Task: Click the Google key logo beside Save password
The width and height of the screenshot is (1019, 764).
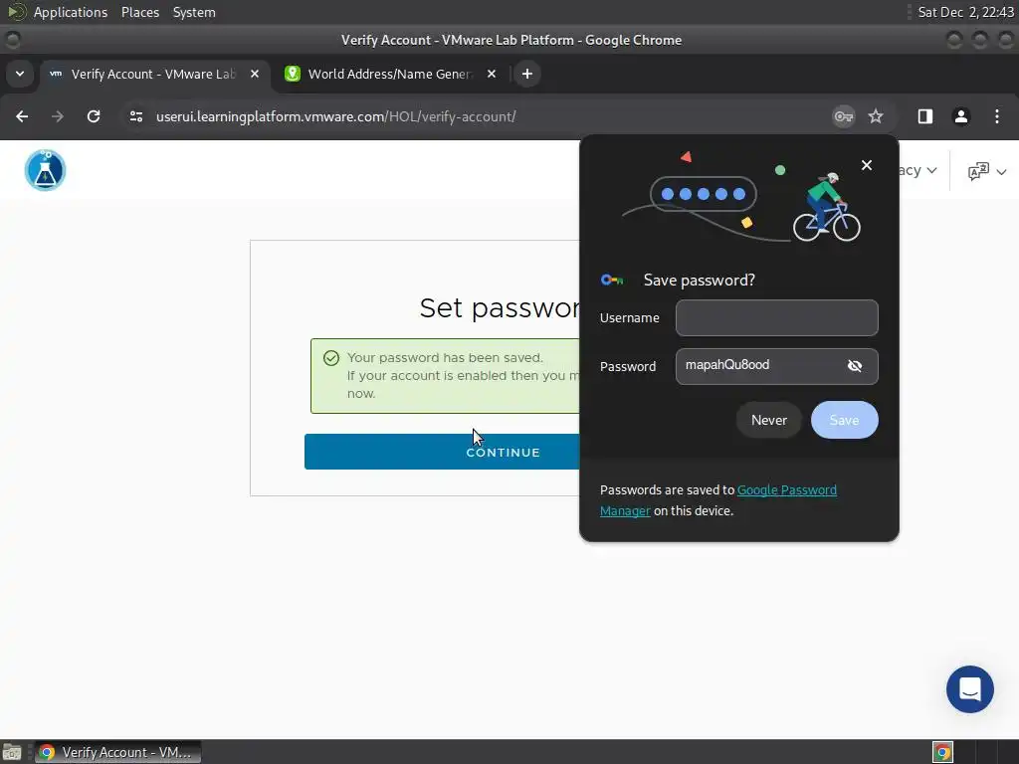Action: (612, 280)
